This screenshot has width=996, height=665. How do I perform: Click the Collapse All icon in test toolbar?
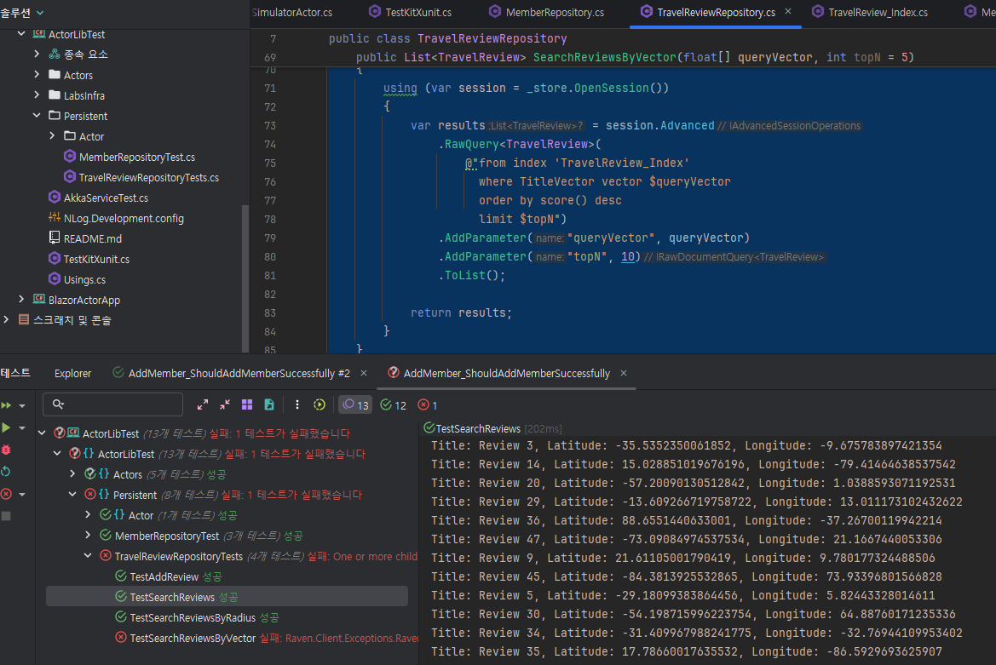[x=225, y=405]
